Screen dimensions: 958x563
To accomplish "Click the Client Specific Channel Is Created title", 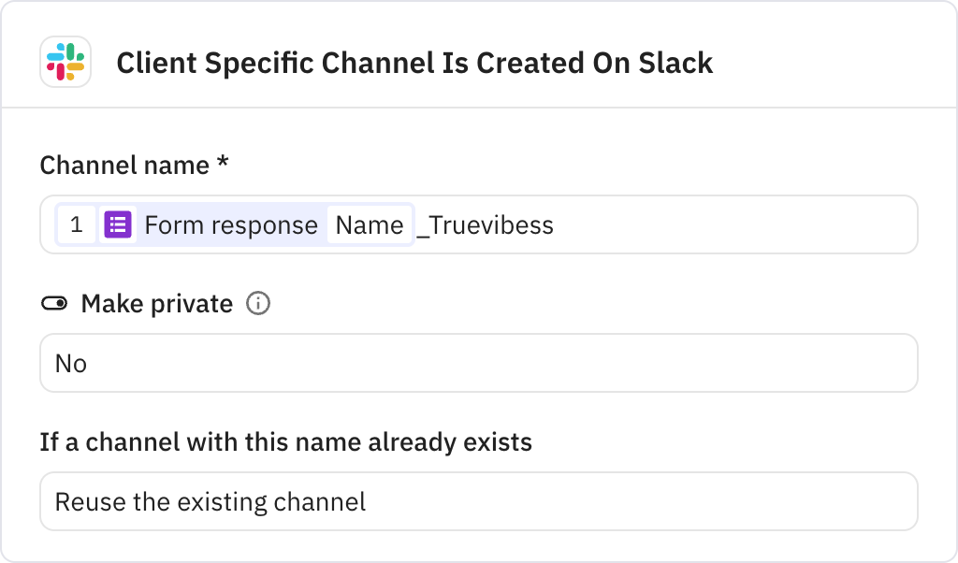I will click(x=414, y=64).
